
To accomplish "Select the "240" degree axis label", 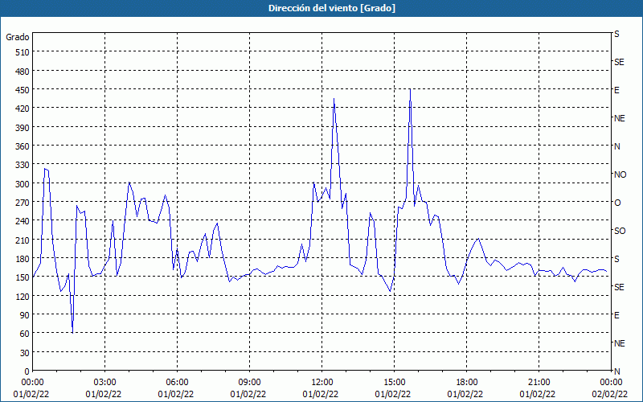I will (x=23, y=222).
